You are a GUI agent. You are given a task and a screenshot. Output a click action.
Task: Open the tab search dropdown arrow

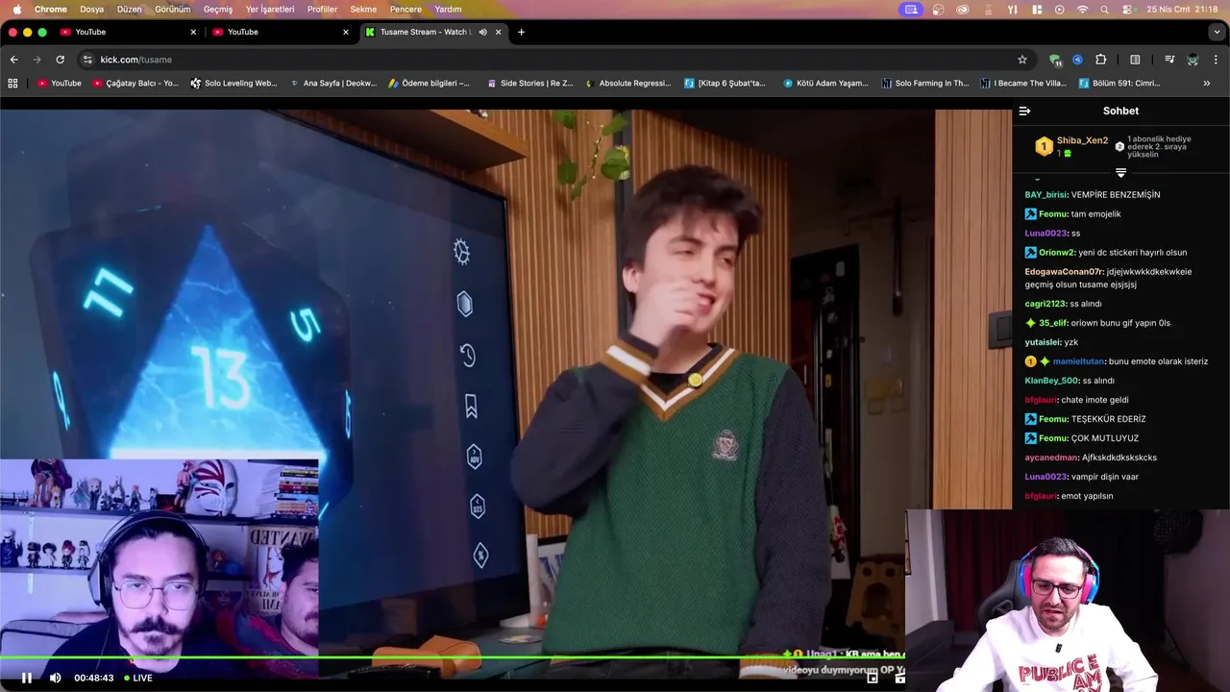pyautogui.click(x=1217, y=32)
